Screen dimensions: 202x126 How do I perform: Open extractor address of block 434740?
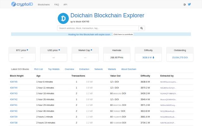point(168,111)
